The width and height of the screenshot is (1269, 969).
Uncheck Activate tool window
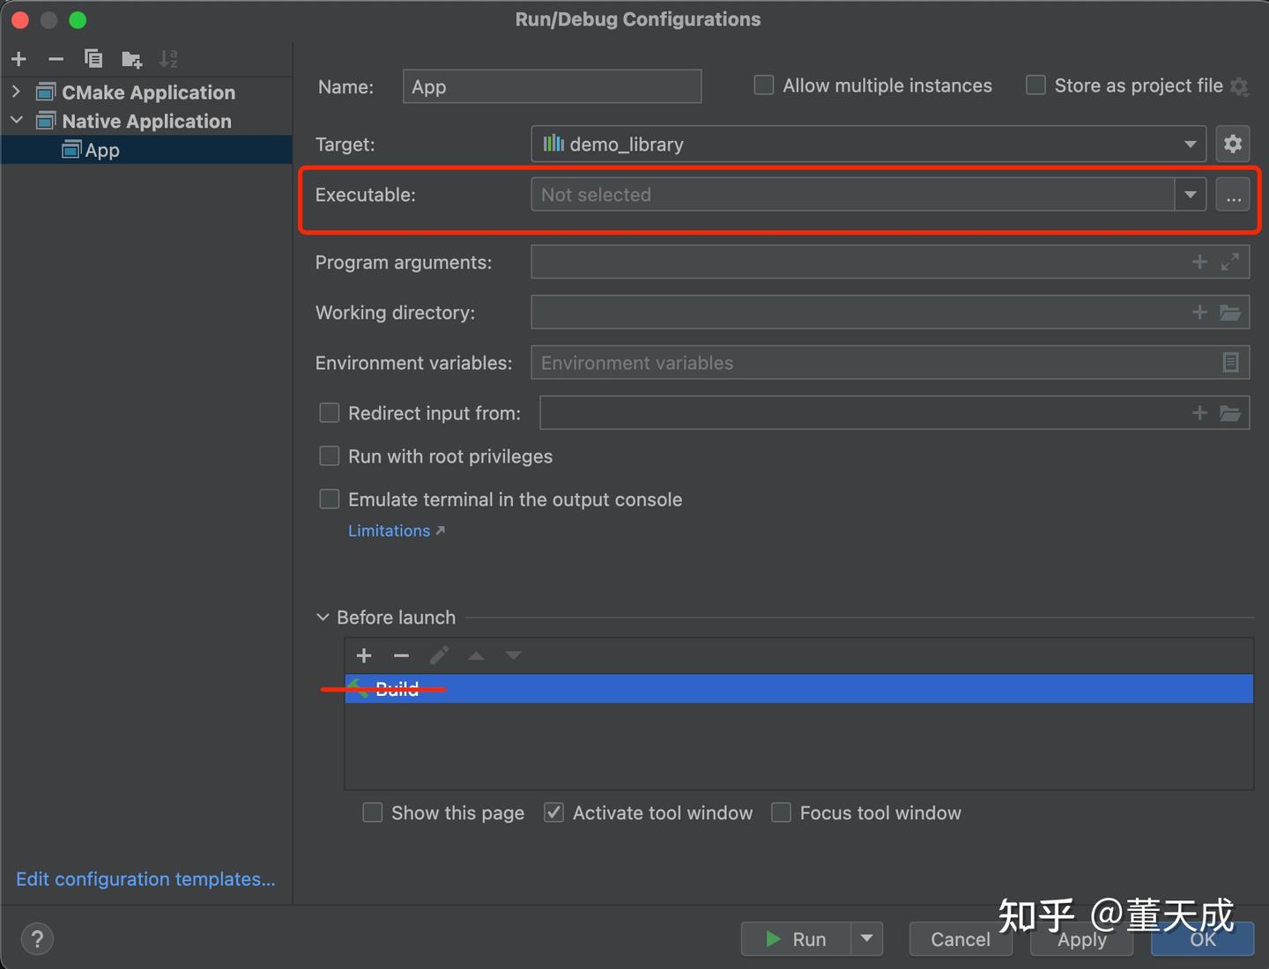[553, 812]
